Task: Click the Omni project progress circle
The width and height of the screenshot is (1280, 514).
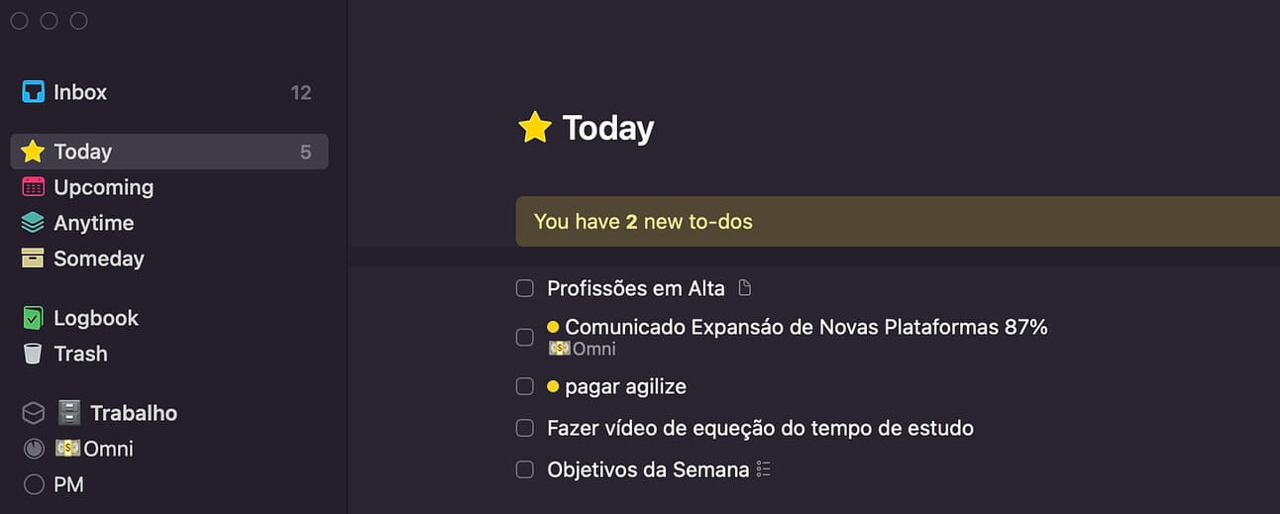Action: 34,449
